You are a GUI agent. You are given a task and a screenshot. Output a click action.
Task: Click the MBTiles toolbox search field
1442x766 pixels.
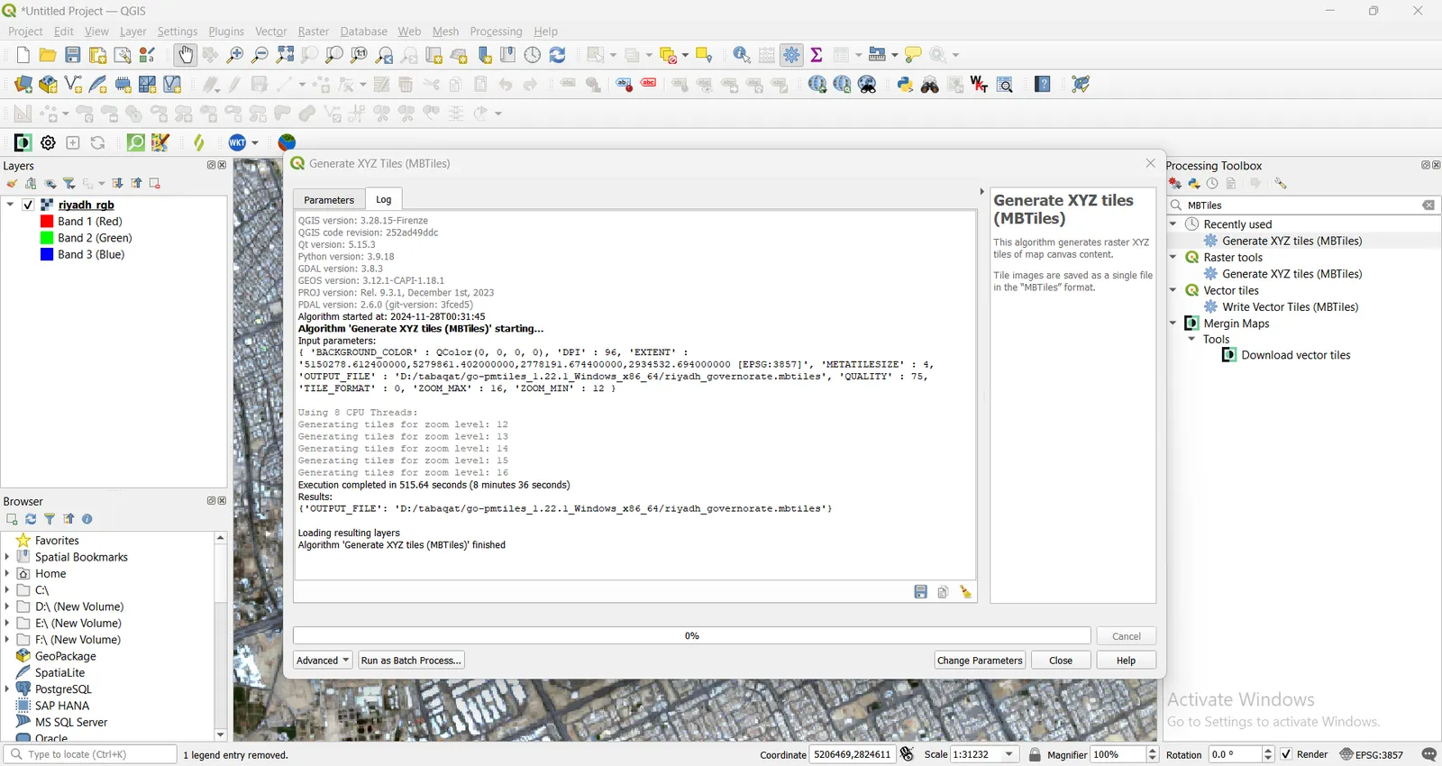[1302, 205]
